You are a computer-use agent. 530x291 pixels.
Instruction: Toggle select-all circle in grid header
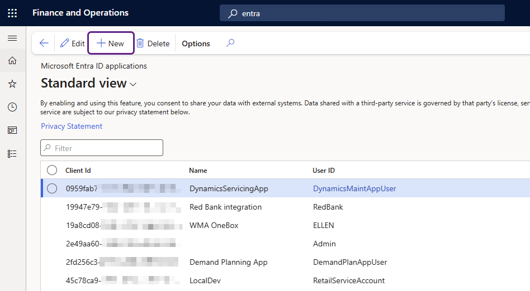pyautogui.click(x=52, y=170)
